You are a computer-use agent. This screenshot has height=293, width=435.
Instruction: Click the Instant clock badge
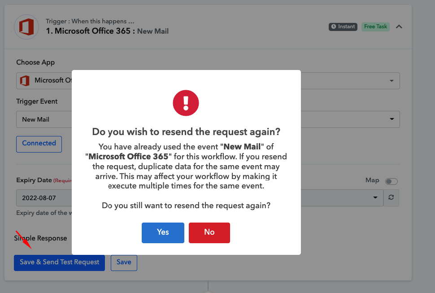pos(343,26)
